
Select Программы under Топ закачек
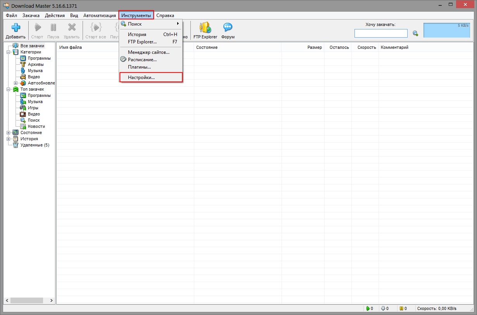click(x=39, y=95)
